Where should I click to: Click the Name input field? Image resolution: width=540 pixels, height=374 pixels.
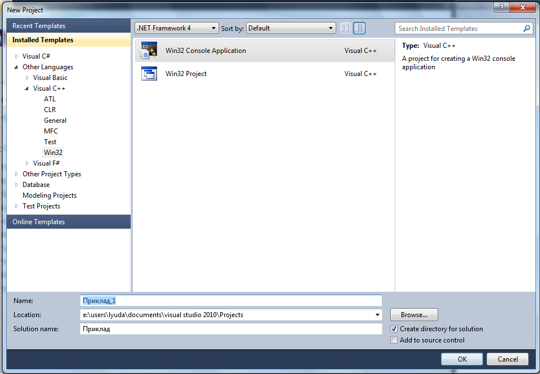click(231, 301)
